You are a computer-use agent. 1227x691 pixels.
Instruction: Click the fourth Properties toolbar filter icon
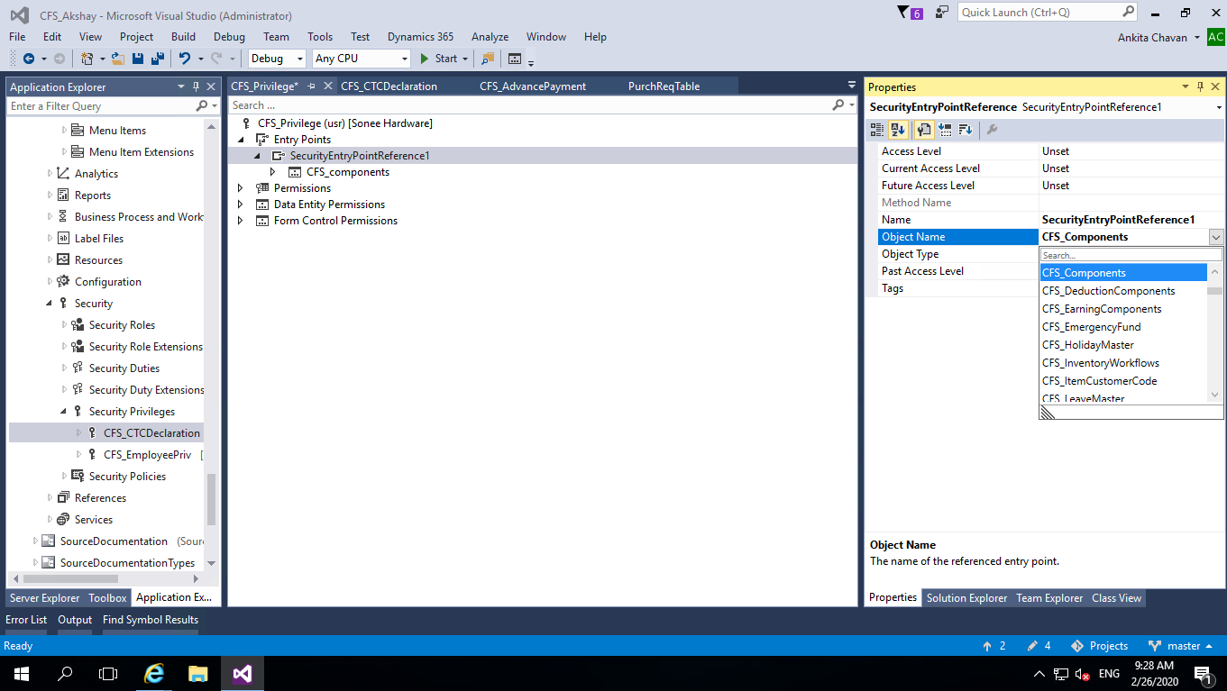tap(945, 130)
